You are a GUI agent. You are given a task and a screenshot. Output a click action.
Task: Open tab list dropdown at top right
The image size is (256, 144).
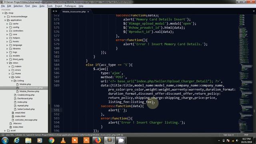[254, 11]
